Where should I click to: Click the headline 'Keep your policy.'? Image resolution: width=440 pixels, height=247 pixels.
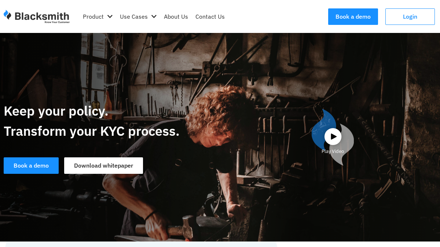click(x=56, y=111)
